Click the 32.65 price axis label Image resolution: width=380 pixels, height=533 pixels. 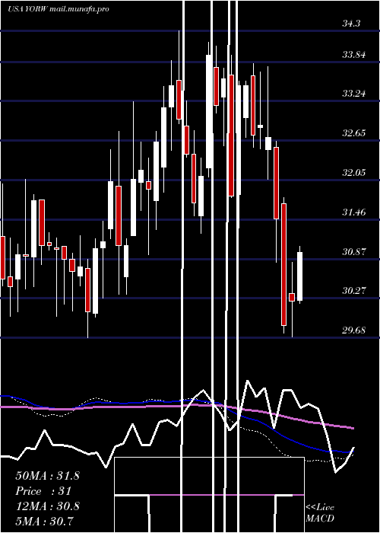(354, 133)
